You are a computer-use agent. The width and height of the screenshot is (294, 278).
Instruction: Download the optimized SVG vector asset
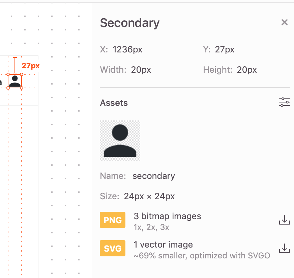tap(284, 248)
